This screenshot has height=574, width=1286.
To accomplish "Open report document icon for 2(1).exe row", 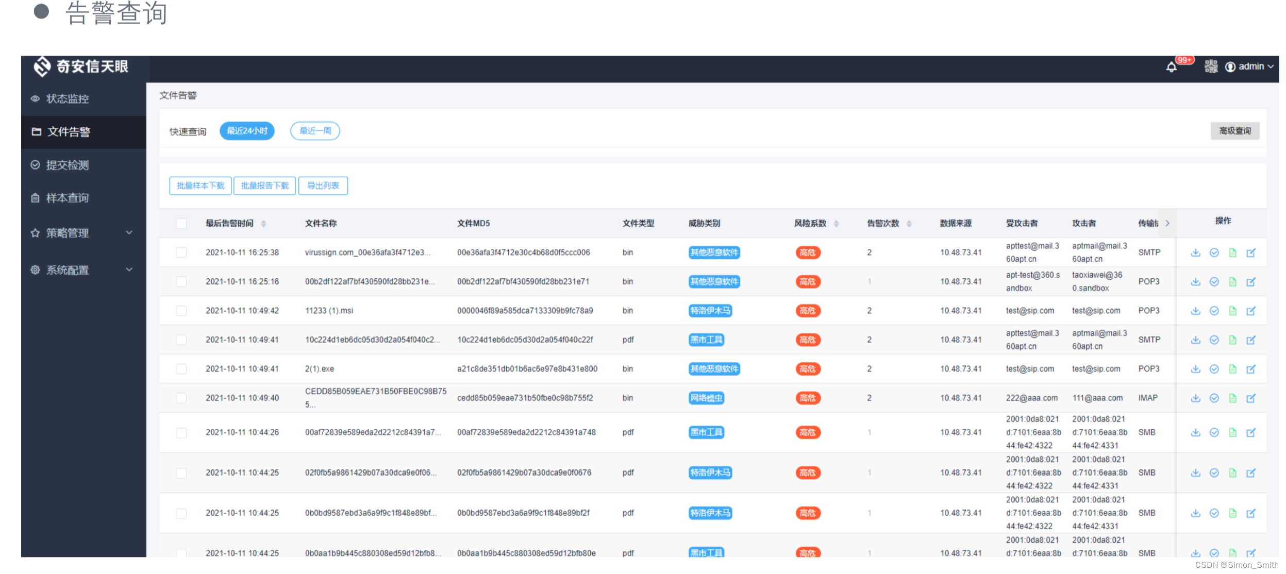I will [1232, 369].
